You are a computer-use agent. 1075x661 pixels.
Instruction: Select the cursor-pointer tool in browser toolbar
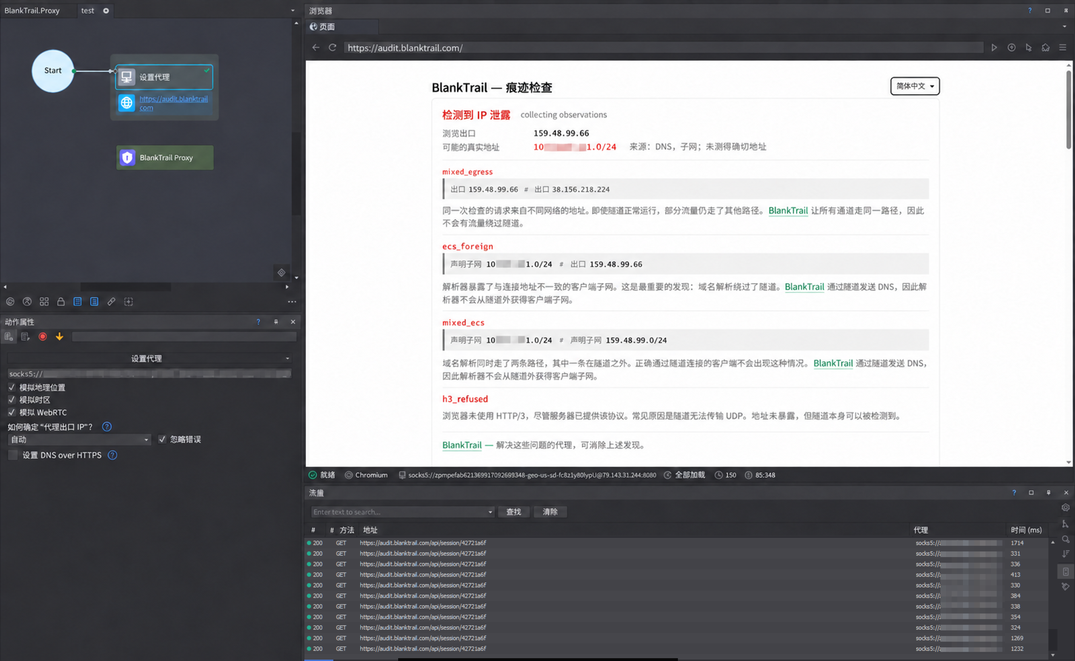pyautogui.click(x=1029, y=48)
